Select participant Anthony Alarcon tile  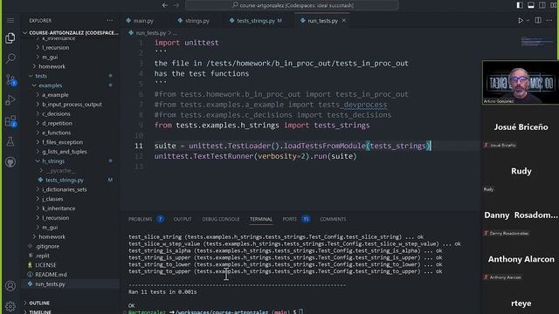pyautogui.click(x=521, y=259)
